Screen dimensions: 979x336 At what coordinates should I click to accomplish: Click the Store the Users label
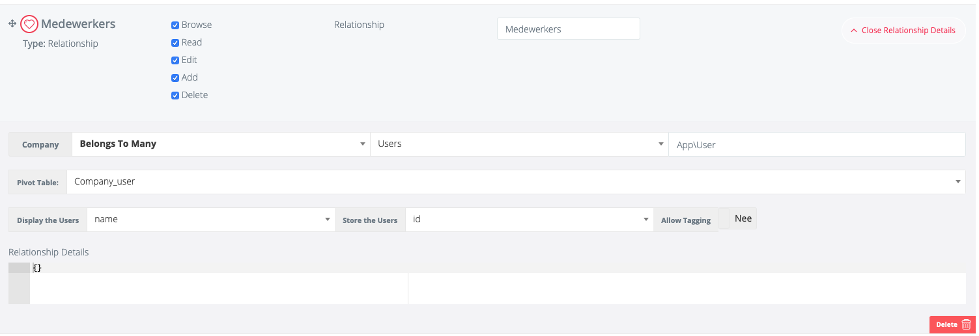click(370, 220)
